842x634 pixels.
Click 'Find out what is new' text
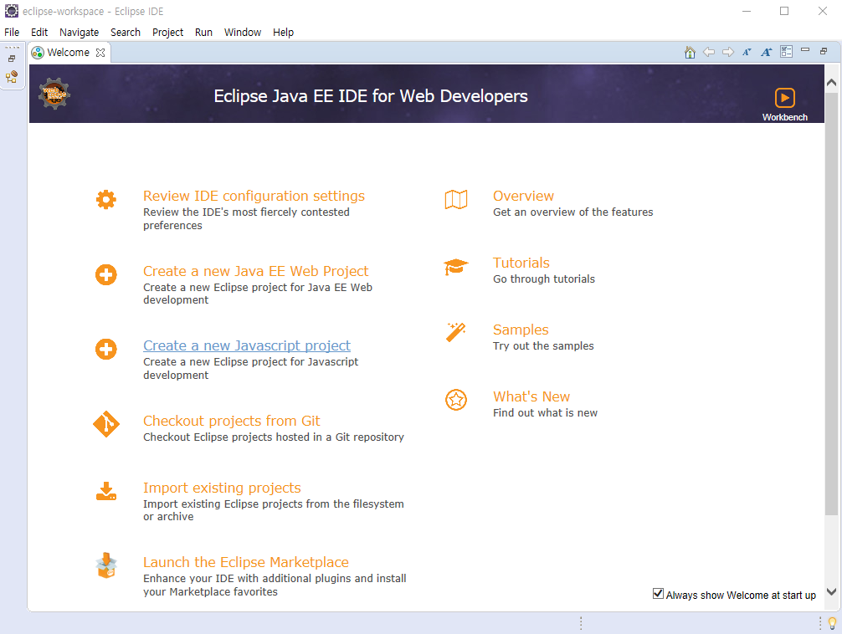click(x=545, y=413)
